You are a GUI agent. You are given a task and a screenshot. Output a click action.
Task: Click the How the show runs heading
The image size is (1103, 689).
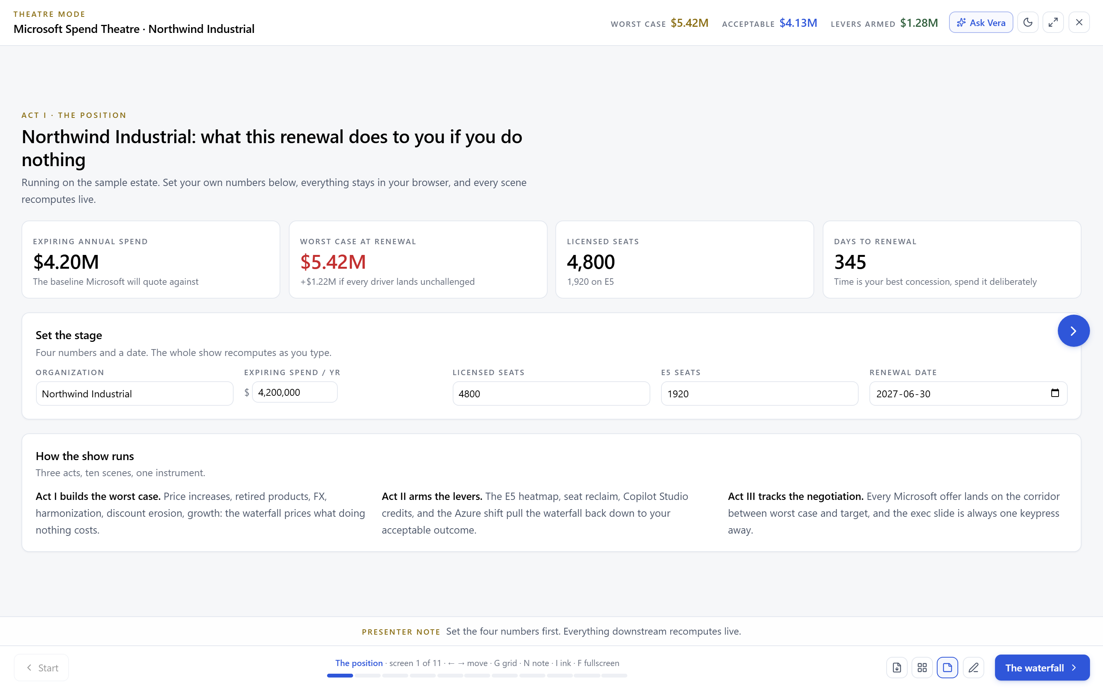(85, 456)
